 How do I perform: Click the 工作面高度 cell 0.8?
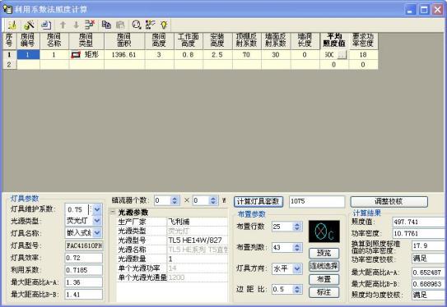click(x=189, y=54)
